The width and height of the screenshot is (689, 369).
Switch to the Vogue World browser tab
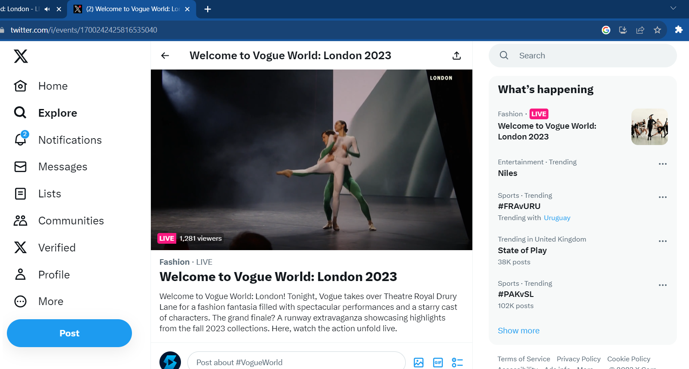pyautogui.click(x=132, y=9)
